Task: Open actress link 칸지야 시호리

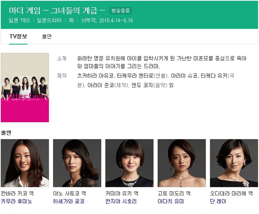Action: pos(121,201)
